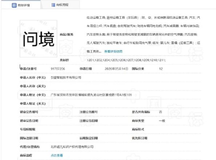Click similar group codes 1201;1202;1204

pos(126,60)
